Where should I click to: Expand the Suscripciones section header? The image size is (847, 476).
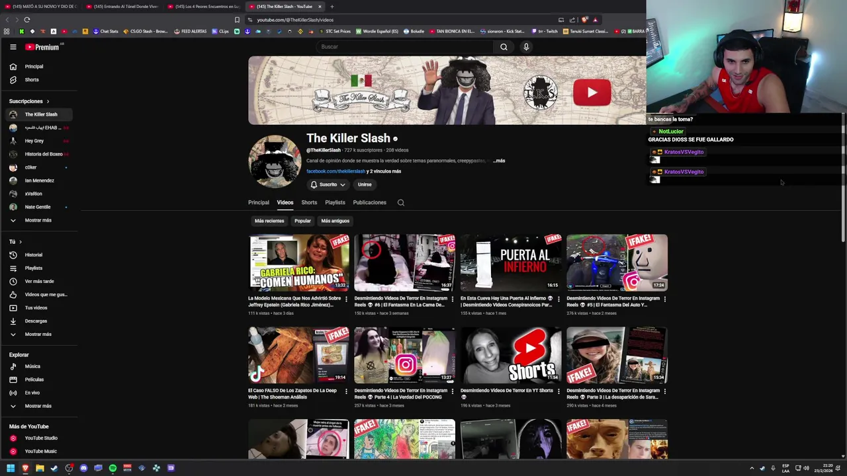(x=29, y=101)
